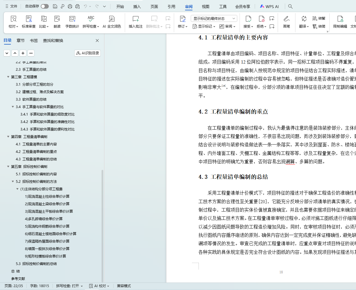Click the search magnifier icon in ribbon

tap(290, 6)
